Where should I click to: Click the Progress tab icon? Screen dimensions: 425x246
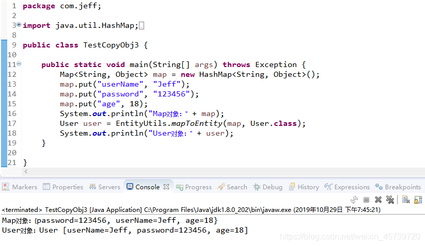click(x=179, y=187)
